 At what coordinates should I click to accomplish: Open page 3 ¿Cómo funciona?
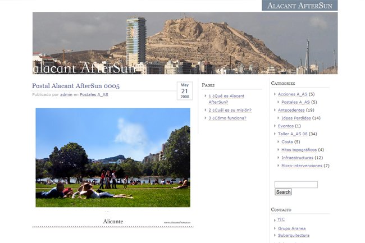pyautogui.click(x=227, y=118)
